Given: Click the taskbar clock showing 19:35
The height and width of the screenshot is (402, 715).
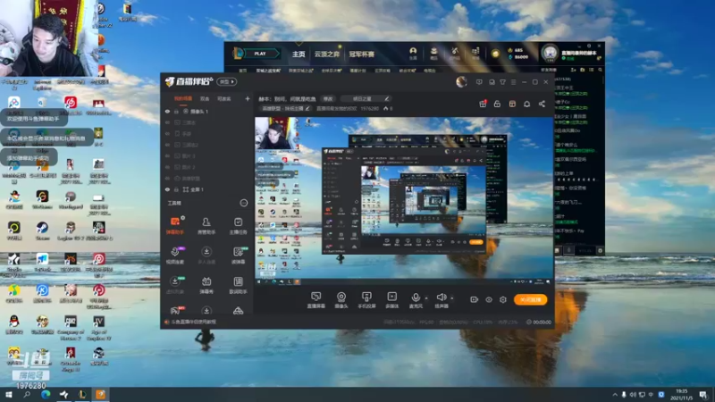Looking at the screenshot, I should tap(681, 395).
